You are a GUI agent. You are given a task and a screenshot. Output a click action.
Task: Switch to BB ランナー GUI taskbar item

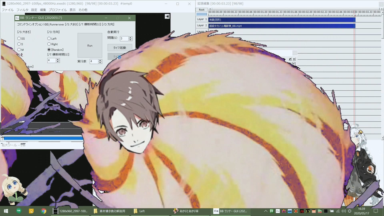click(x=230, y=211)
